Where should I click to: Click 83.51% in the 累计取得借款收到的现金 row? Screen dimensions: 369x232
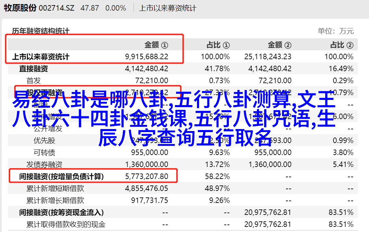tap(341, 224)
